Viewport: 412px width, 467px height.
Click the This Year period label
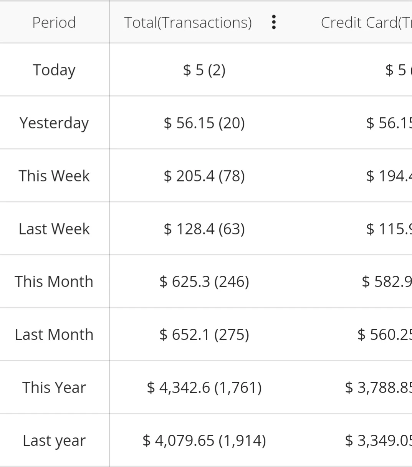click(x=54, y=388)
